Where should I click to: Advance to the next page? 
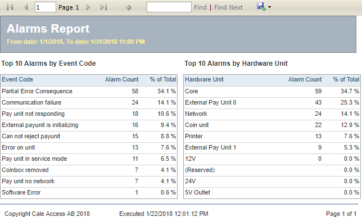point(88,7)
